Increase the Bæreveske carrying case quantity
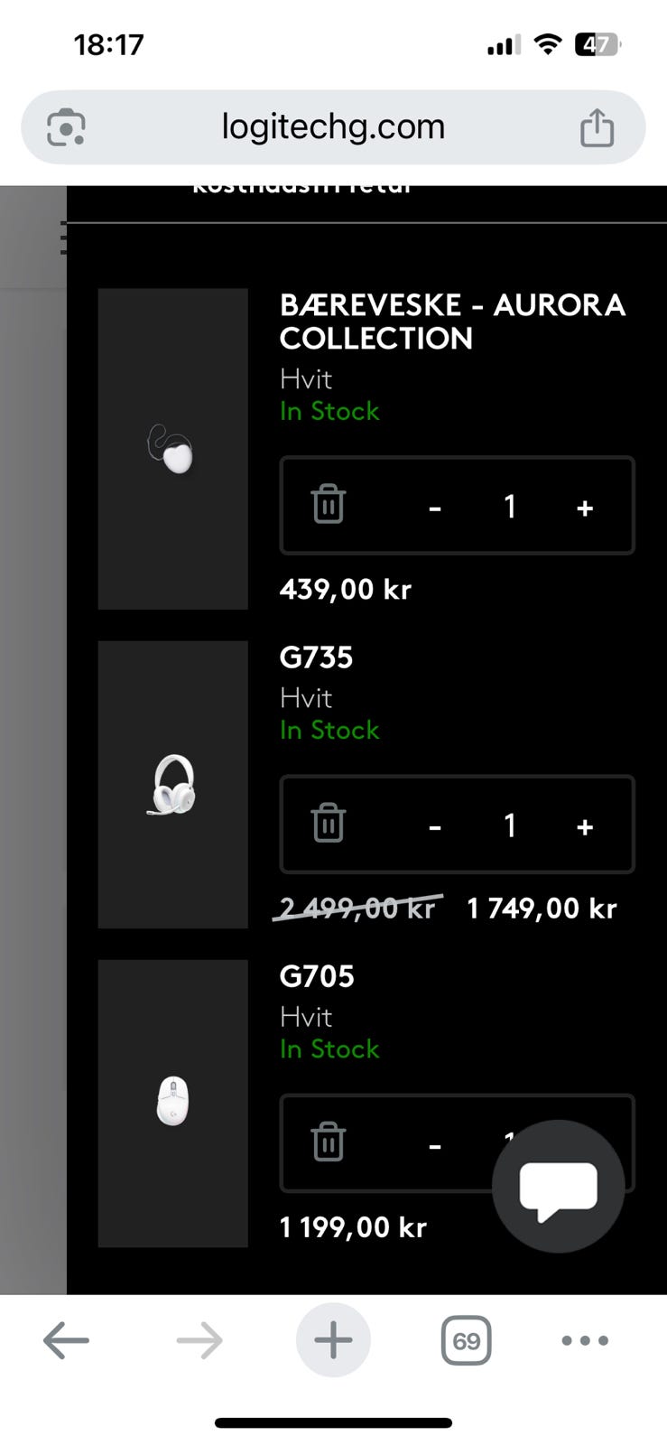667x1445 pixels. click(585, 508)
